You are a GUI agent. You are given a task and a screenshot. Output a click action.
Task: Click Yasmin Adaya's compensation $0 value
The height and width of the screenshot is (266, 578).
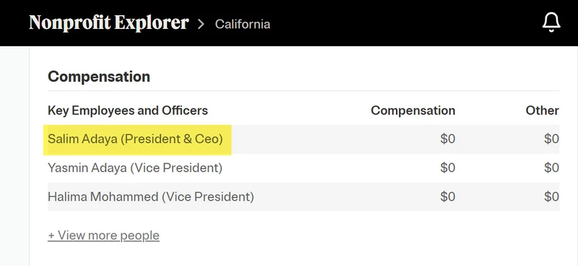[447, 168]
